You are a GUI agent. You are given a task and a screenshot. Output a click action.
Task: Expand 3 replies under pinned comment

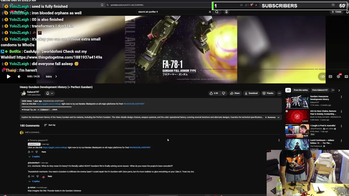34,157
